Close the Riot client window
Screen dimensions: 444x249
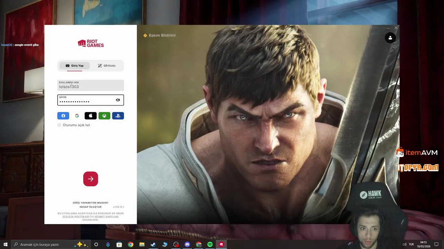coord(396,28)
